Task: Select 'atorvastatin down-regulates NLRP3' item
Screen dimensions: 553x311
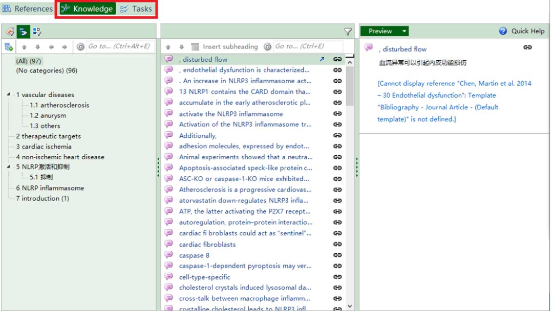Action: click(244, 201)
